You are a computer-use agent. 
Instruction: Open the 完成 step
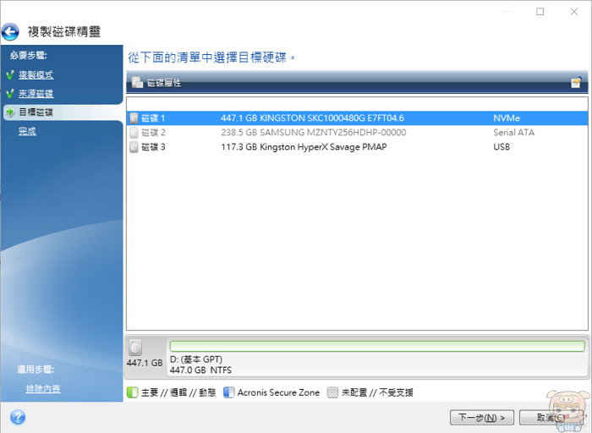(27, 131)
